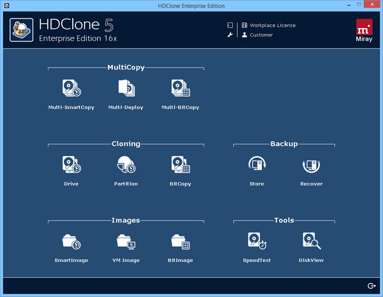Viewport: 383px width, 297px height.
Task: Open the DiskView tool
Action: tap(312, 242)
